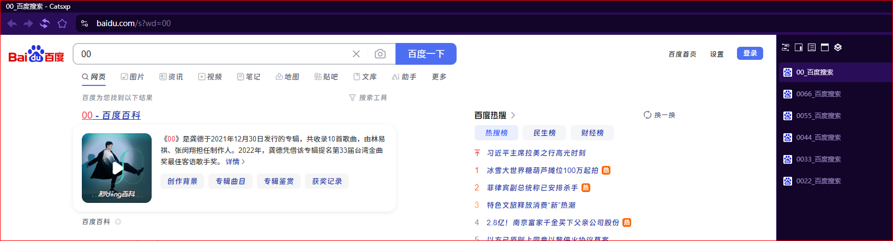The image size is (893, 241).
Task: Click the 热 badge on the 冰雪大世界 topic
Action: click(606, 170)
